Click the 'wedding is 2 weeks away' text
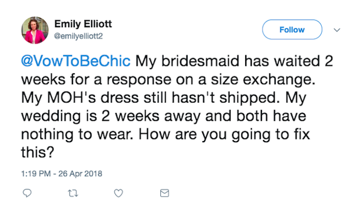This screenshot has height=213, width=363. 111,116
